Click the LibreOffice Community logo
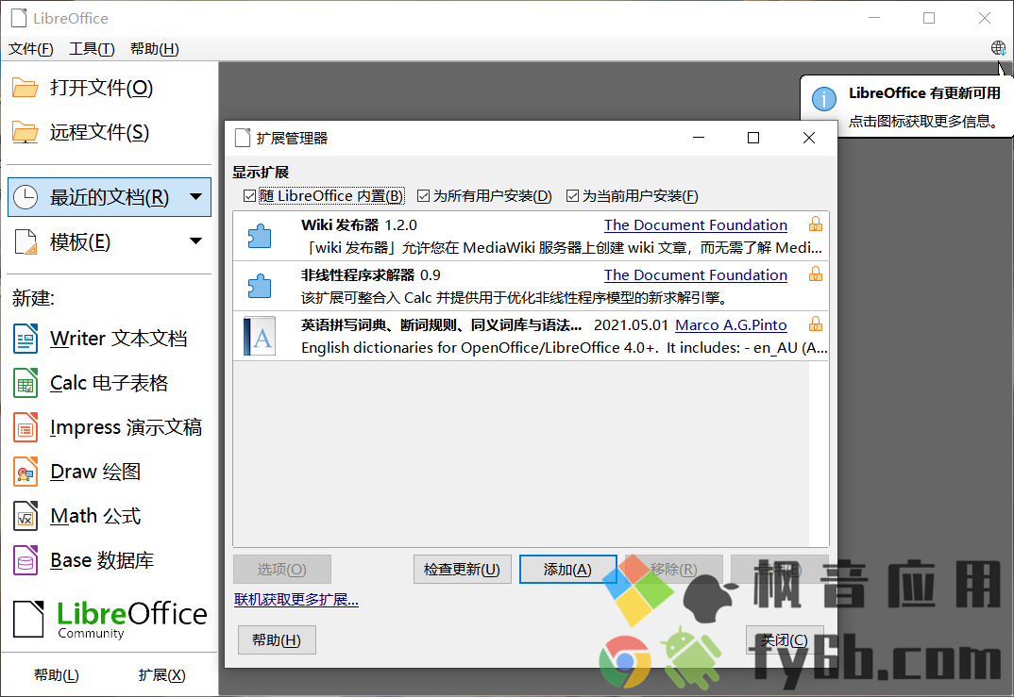 click(110, 619)
